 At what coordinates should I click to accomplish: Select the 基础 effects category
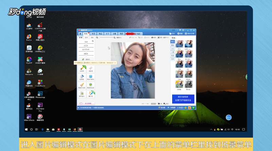(x=173, y=45)
